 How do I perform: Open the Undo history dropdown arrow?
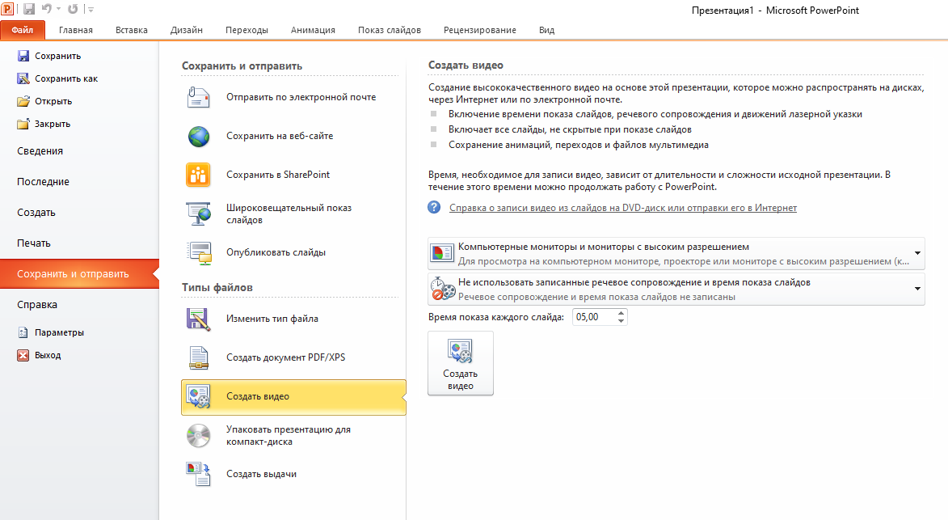[x=59, y=9]
